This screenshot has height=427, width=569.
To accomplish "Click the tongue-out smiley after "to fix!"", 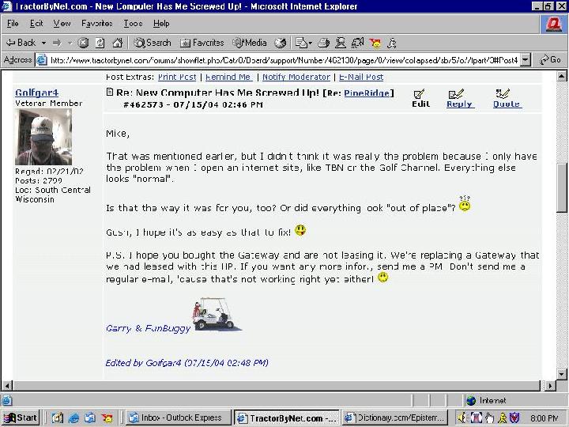I will coord(300,230).
